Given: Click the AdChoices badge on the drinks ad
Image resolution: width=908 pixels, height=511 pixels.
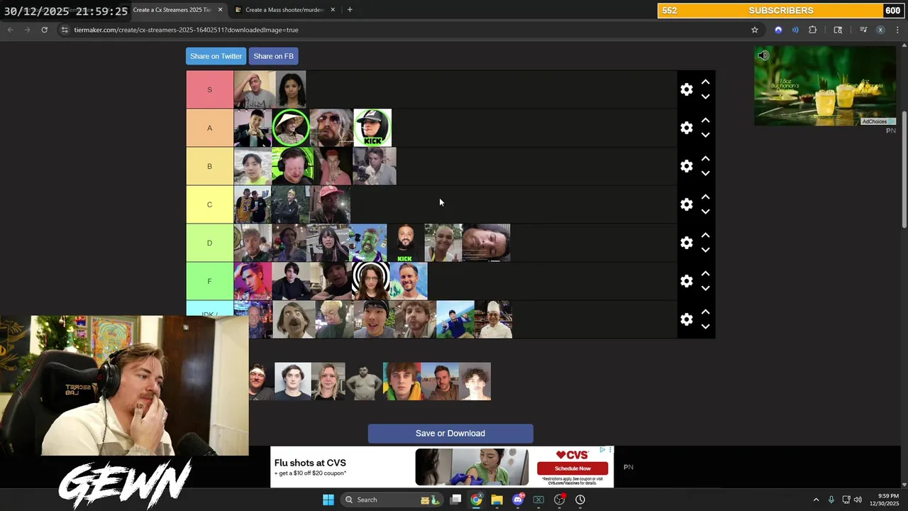Looking at the screenshot, I should point(878,121).
